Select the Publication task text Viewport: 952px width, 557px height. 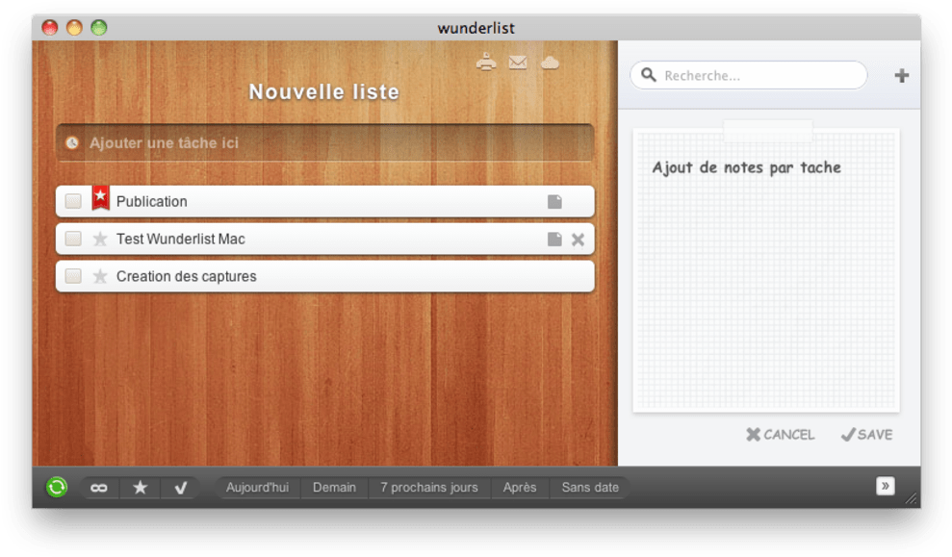click(152, 201)
